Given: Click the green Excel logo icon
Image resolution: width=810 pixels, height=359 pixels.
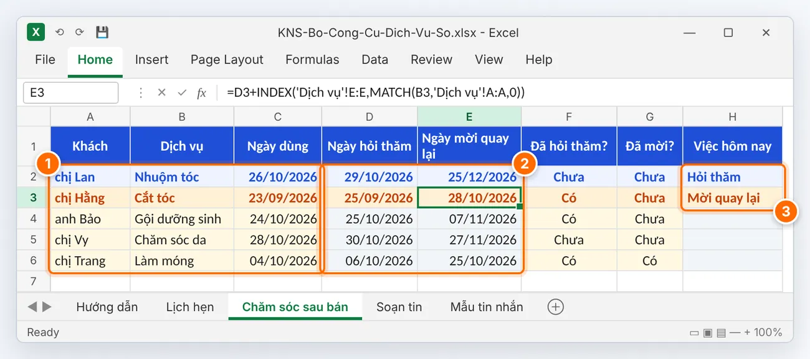Looking at the screenshot, I should pos(36,32).
